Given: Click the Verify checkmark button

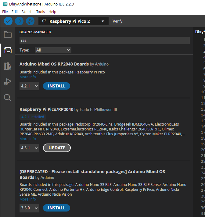Looking at the screenshot, I should [x=8, y=21].
